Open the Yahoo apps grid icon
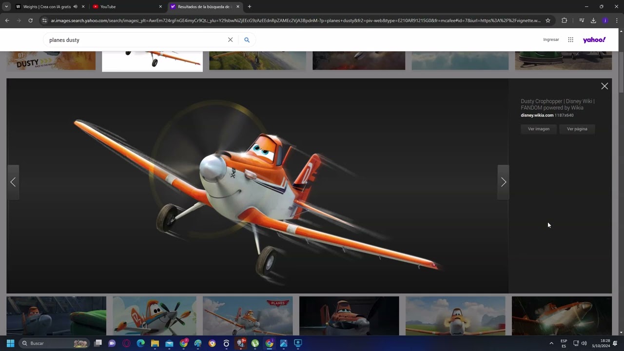The height and width of the screenshot is (351, 624). 570,40
